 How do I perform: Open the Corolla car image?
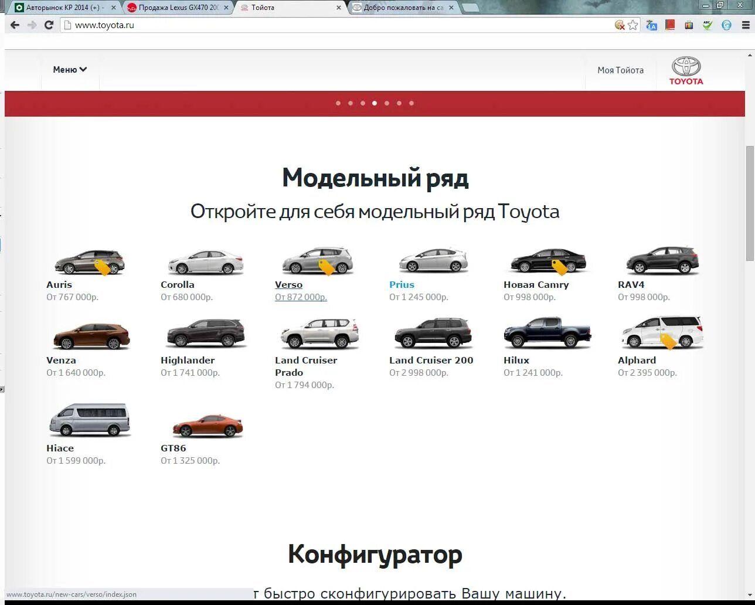click(205, 261)
